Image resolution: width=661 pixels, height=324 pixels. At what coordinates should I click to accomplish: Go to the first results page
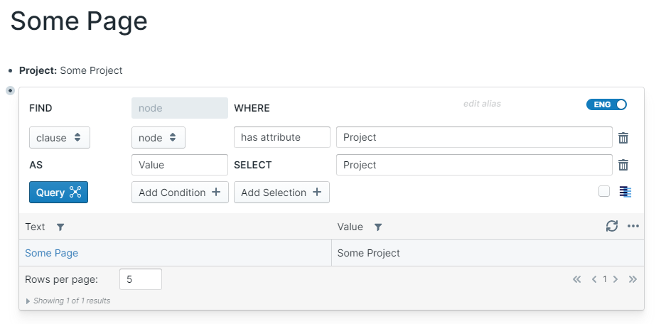coord(576,279)
